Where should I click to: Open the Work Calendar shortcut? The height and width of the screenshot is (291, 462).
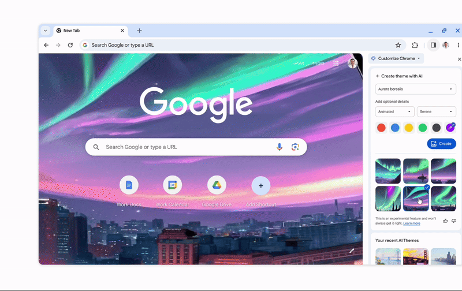click(x=172, y=185)
